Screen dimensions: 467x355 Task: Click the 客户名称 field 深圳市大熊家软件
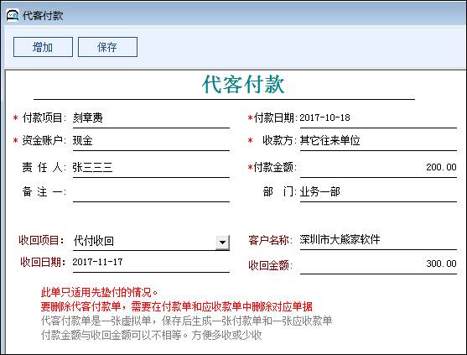pyautogui.click(x=378, y=240)
